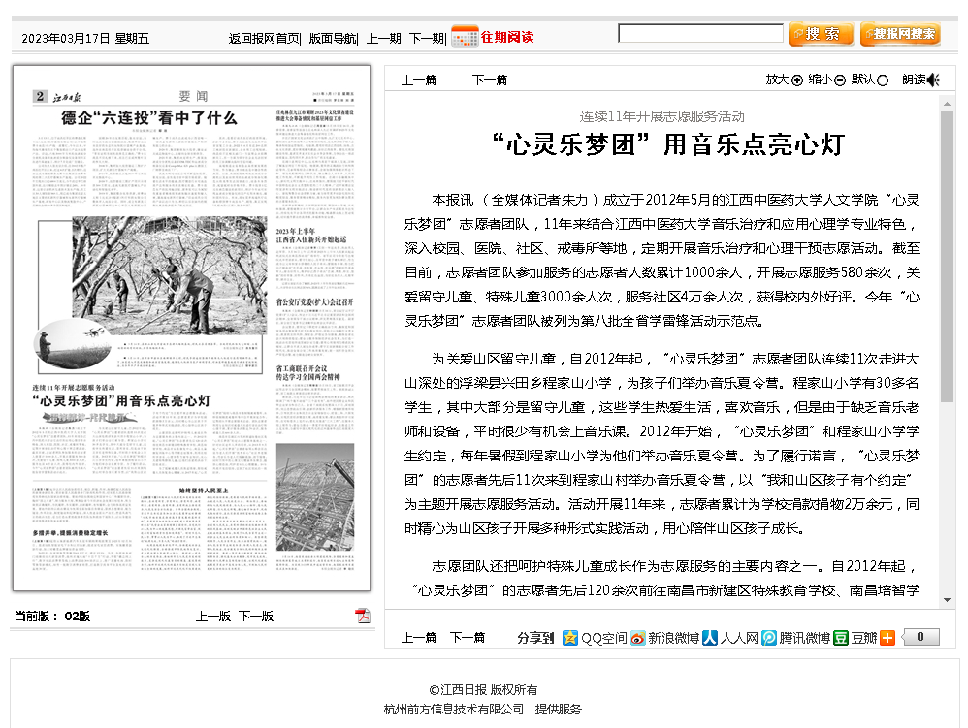Click bottom 上一篇 link near share bar
This screenshot has height=728, width=968.
click(419, 638)
